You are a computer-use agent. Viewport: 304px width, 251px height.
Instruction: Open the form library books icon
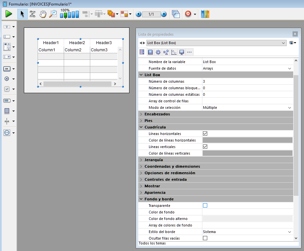(x=205, y=14)
